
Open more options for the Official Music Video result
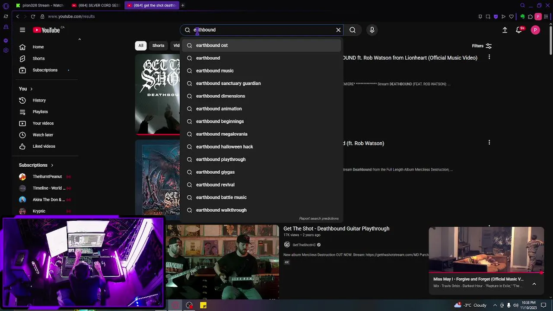pos(489,57)
